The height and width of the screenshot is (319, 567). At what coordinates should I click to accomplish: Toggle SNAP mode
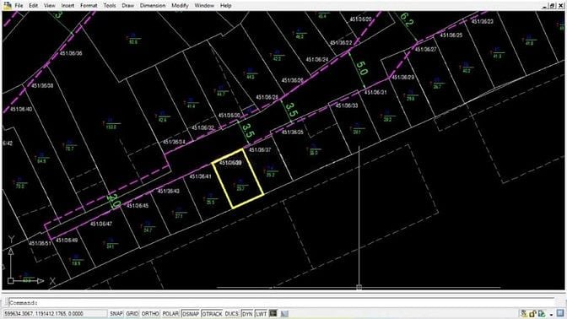[116, 314]
